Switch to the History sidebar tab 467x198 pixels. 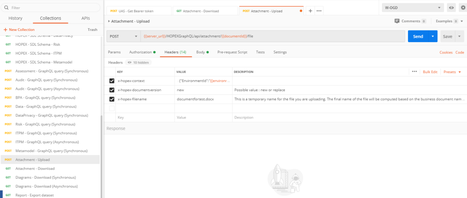pyautogui.click(x=15, y=18)
